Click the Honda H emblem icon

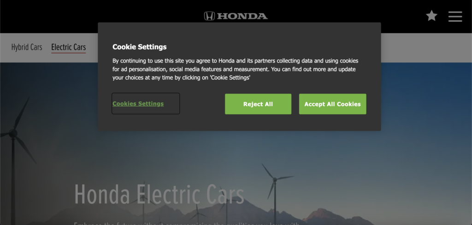coord(209,16)
